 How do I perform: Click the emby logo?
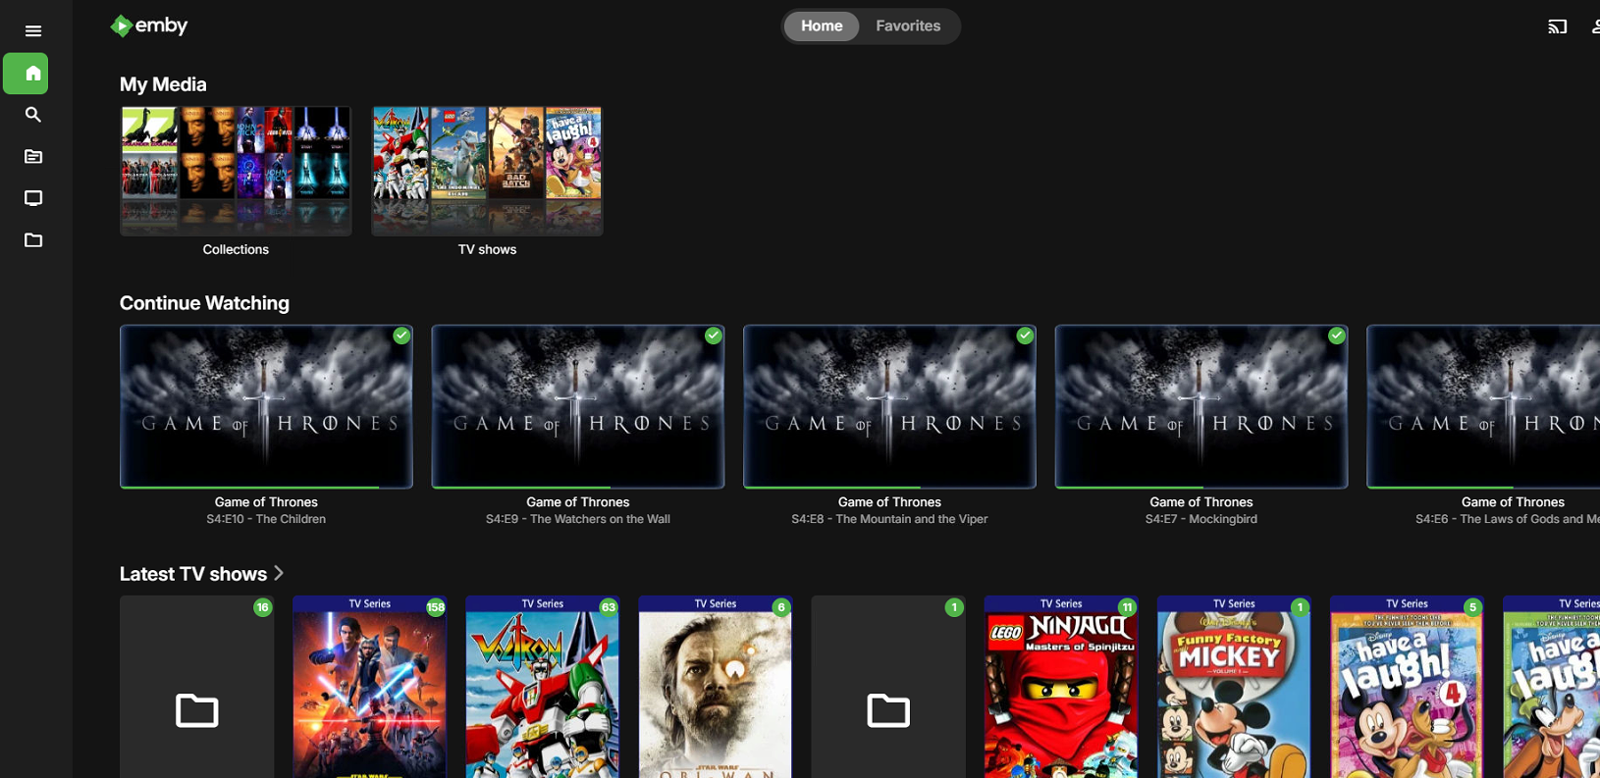[x=149, y=26]
